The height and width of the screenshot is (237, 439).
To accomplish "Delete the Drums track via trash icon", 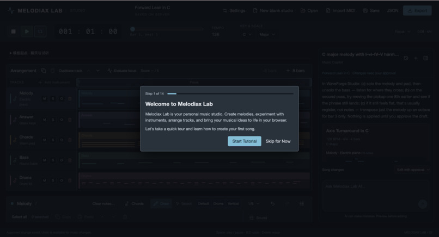I will (x=70, y=180).
